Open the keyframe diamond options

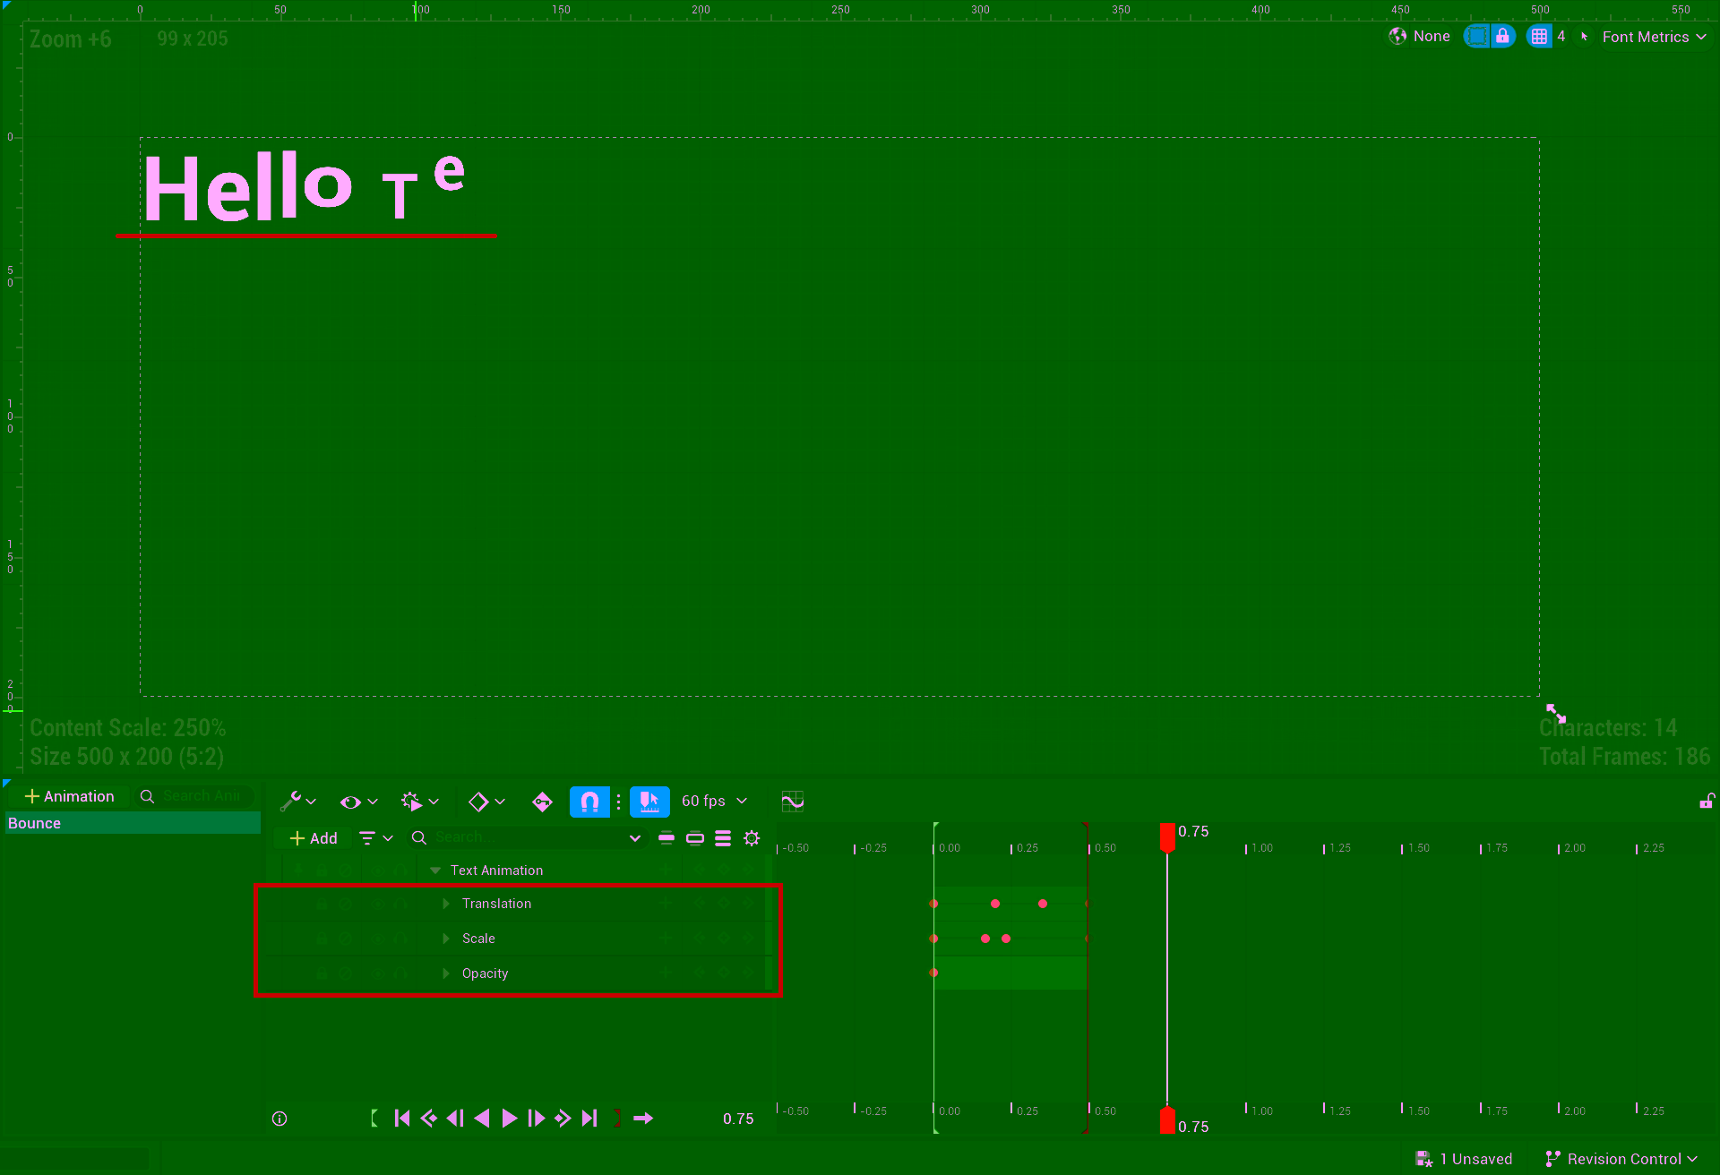486,802
